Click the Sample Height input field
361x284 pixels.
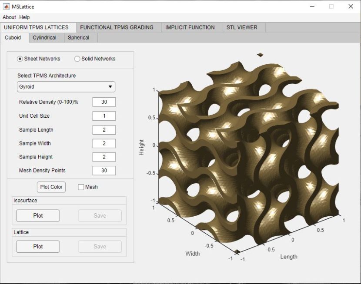click(x=104, y=157)
